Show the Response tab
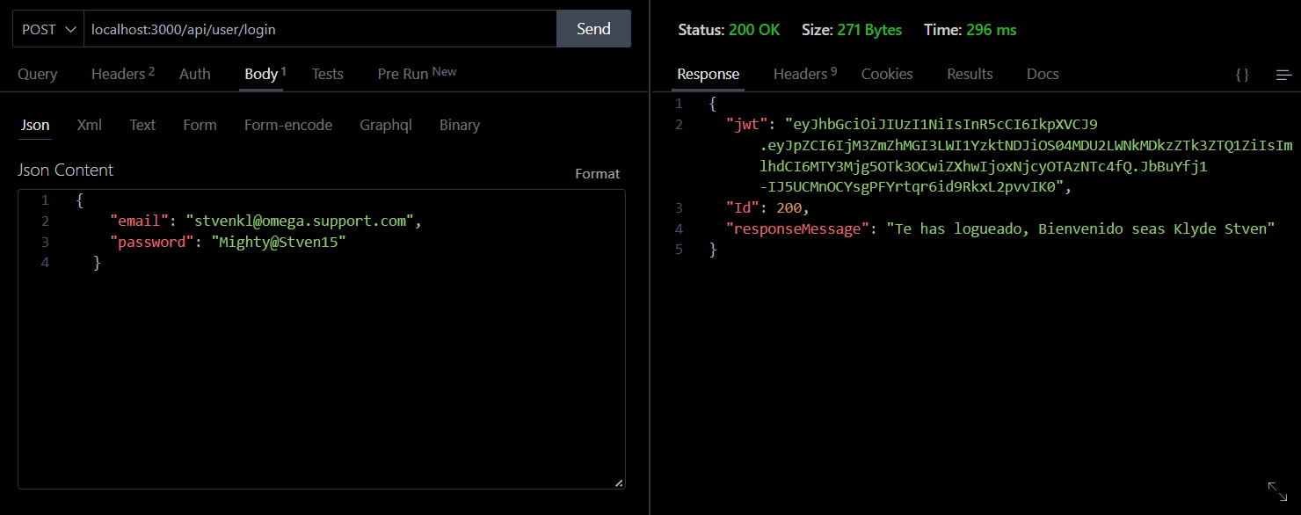The image size is (1301, 515). pyautogui.click(x=709, y=74)
